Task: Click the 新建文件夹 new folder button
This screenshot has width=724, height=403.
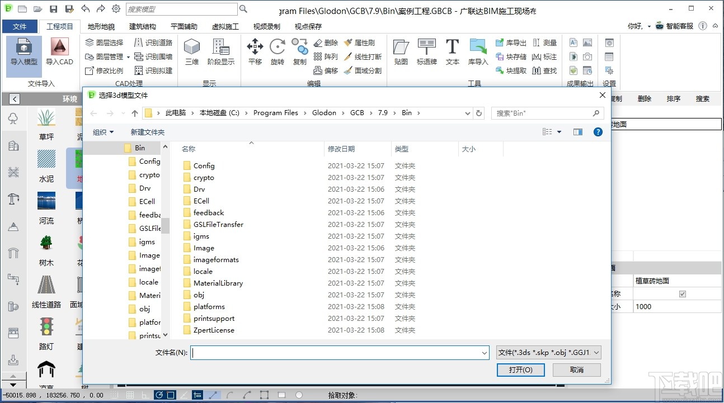Action: (x=148, y=132)
